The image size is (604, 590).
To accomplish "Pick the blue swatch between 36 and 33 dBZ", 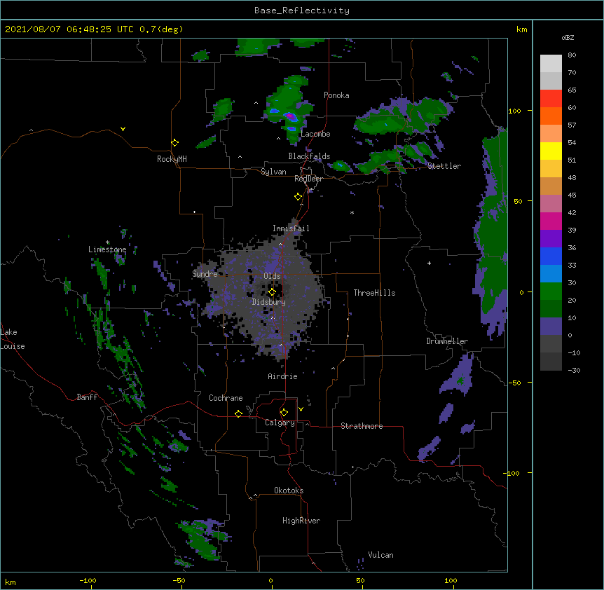I will point(551,256).
